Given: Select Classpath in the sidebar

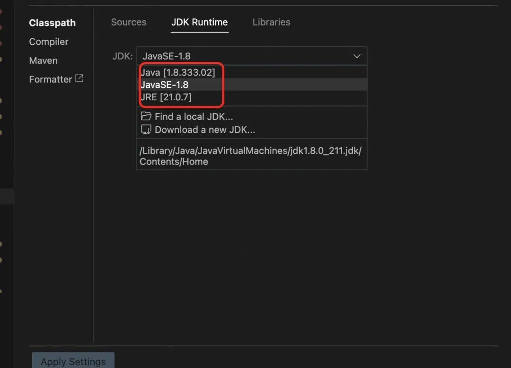Looking at the screenshot, I should tap(52, 23).
